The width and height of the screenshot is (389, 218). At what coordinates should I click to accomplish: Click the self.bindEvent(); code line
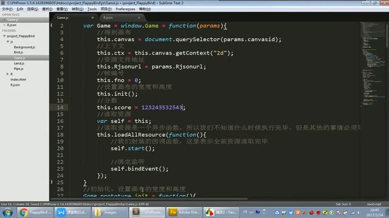139,169
